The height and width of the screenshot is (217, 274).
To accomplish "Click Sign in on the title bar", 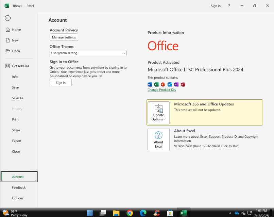I will click(216, 6).
